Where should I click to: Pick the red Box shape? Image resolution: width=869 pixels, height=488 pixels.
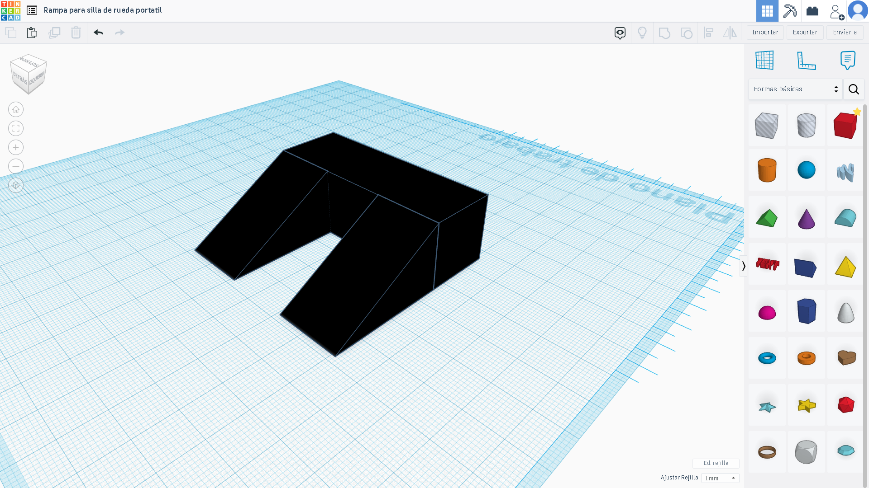tap(845, 125)
